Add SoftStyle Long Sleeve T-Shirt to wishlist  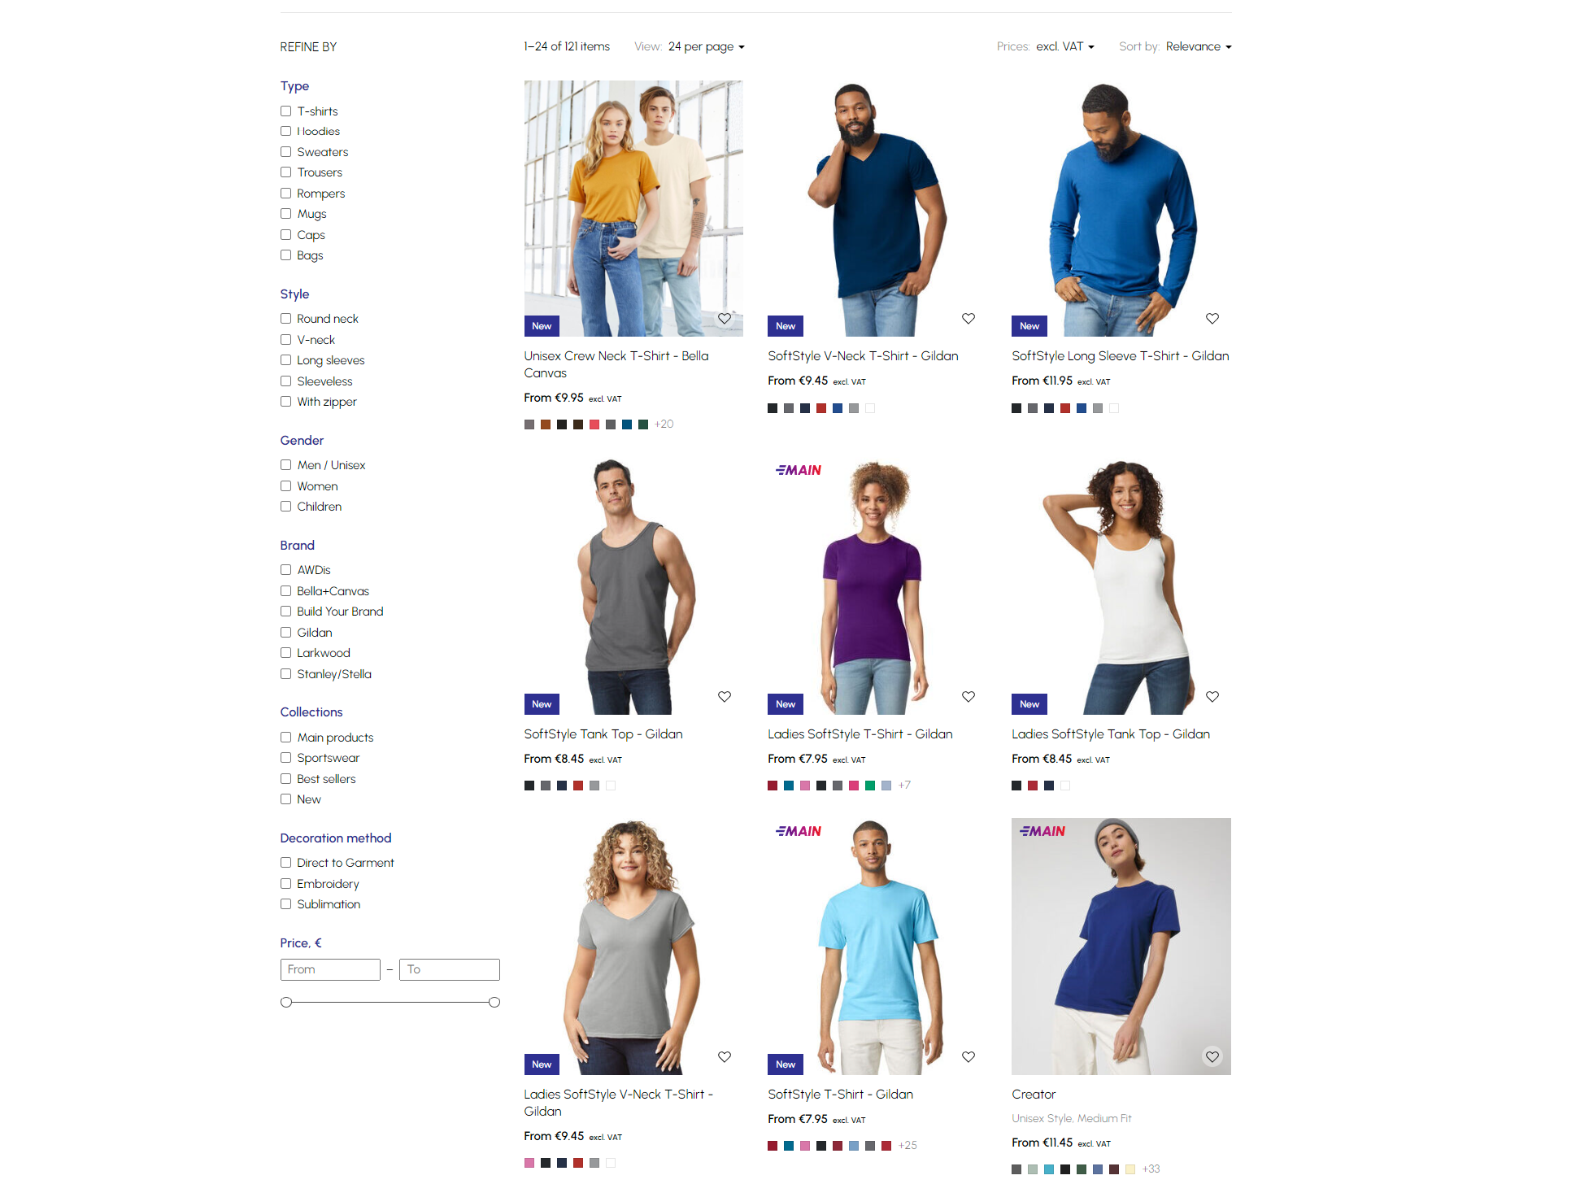pyautogui.click(x=1212, y=319)
